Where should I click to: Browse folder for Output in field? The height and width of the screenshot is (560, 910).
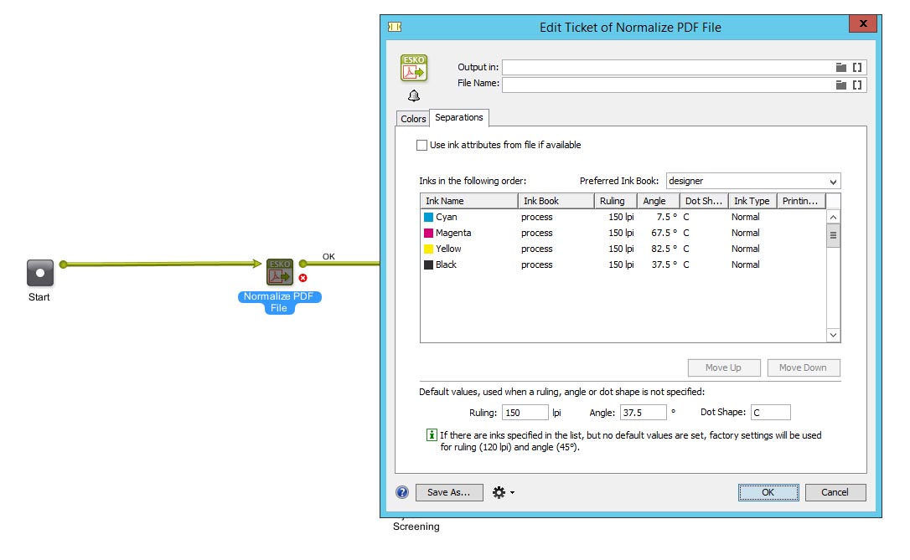pos(841,67)
